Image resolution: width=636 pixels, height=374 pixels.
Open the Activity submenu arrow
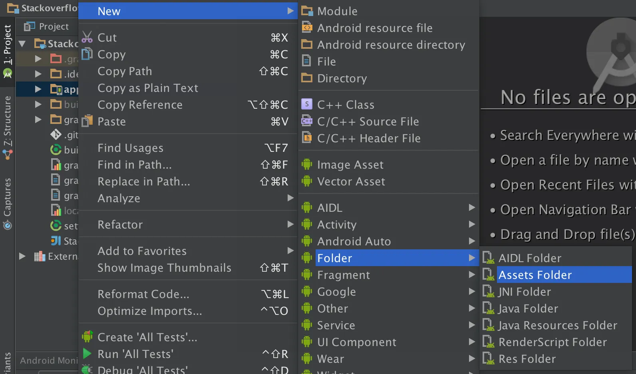pos(472,224)
